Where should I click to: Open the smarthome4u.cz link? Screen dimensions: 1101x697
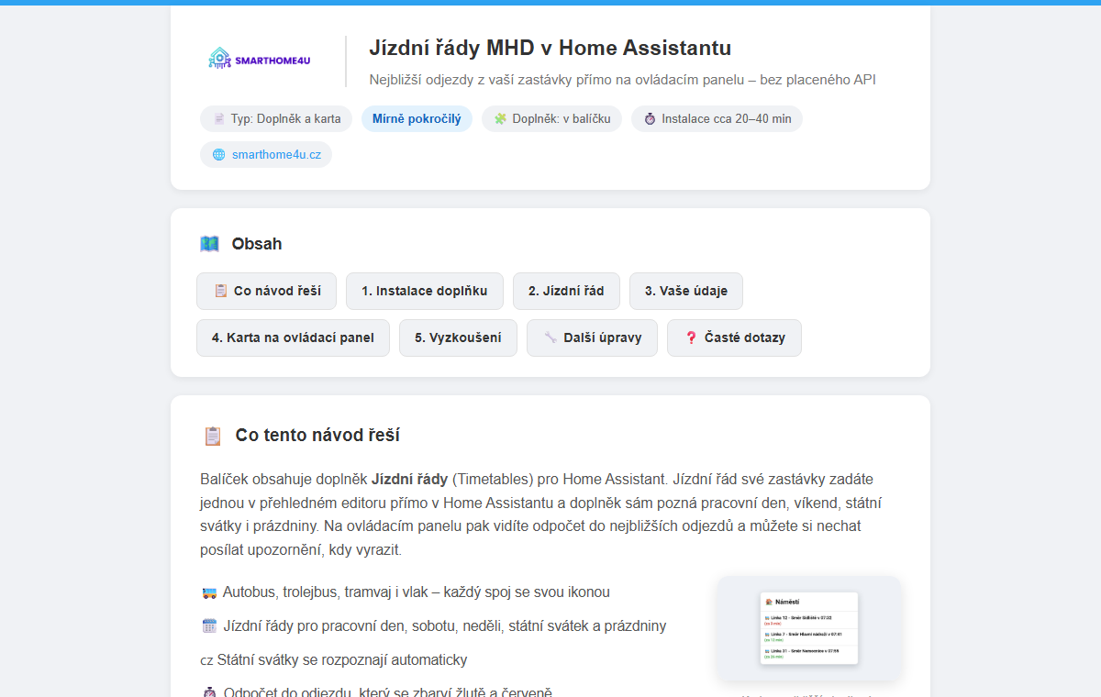point(276,154)
